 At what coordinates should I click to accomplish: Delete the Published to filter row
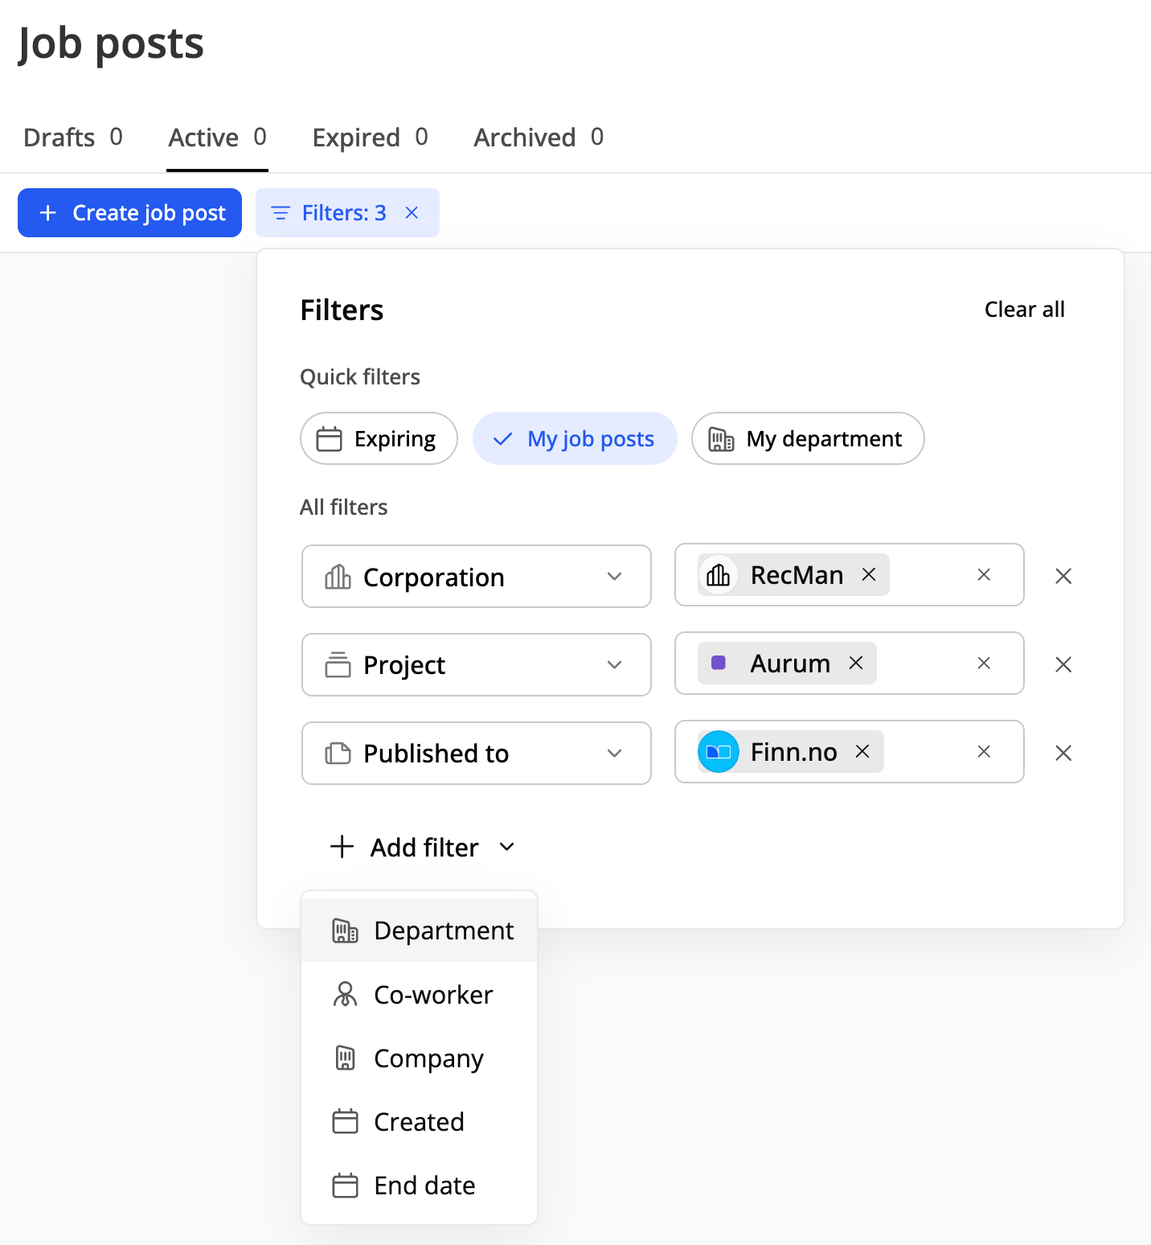(x=1063, y=754)
